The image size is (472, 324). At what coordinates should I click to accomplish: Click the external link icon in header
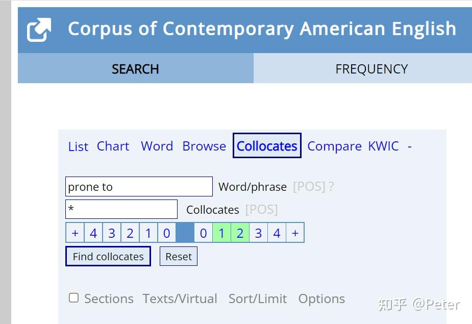[39, 30]
